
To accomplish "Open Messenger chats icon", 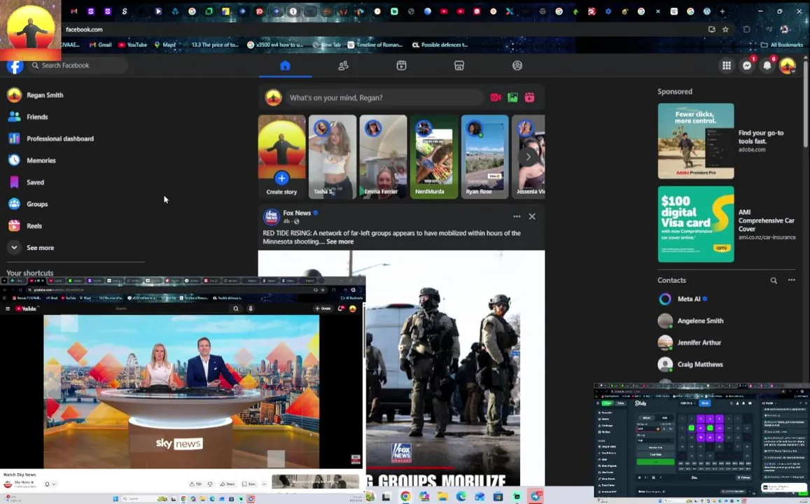I will click(747, 66).
